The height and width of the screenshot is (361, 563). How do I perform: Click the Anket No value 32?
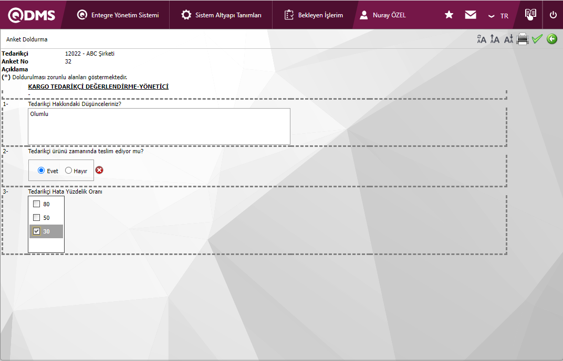tap(68, 61)
